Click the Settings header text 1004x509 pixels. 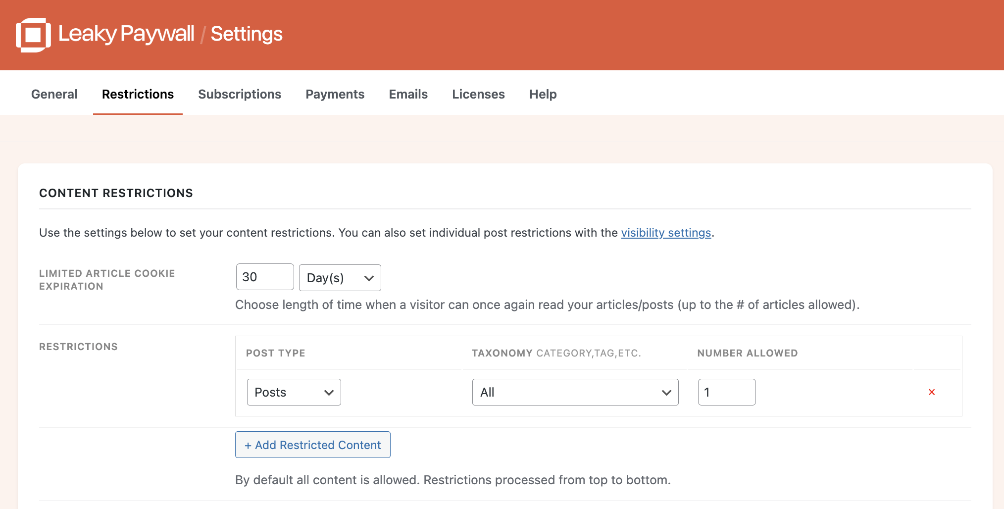pyautogui.click(x=247, y=34)
